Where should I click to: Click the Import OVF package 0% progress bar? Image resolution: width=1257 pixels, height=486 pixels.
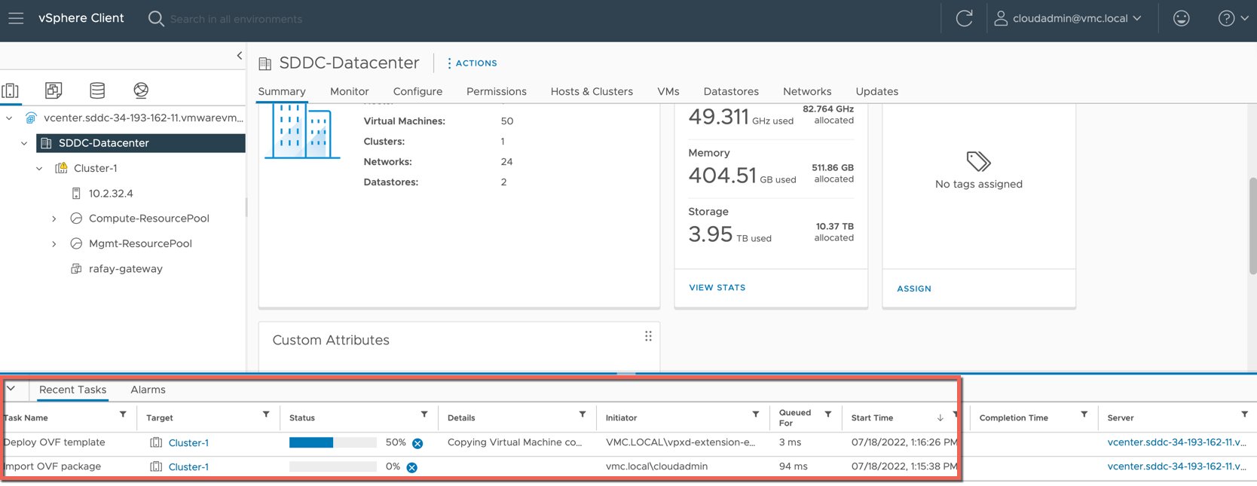point(333,466)
